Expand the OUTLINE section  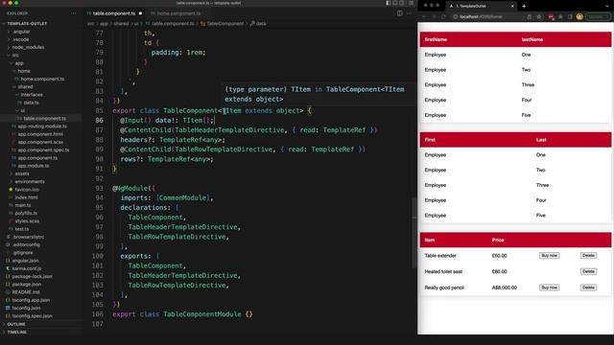click(16, 324)
